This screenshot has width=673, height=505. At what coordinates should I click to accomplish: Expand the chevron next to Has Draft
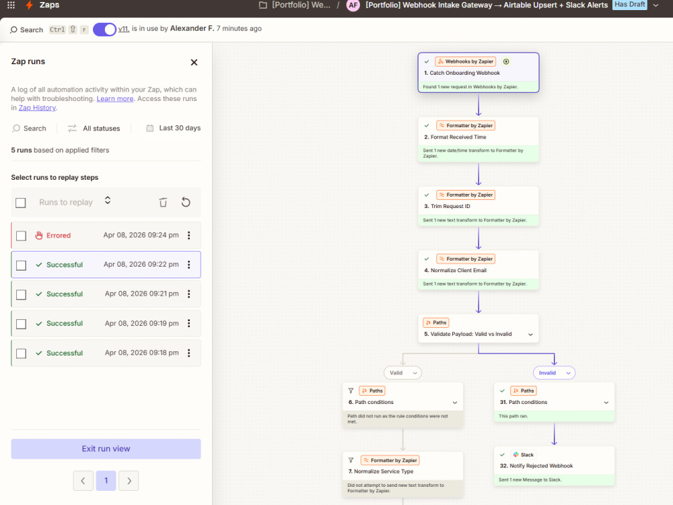pyautogui.click(x=656, y=5)
